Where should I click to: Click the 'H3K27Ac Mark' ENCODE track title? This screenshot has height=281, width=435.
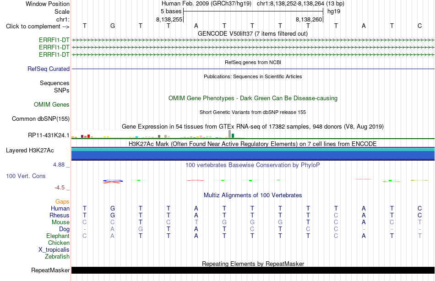tap(253, 144)
